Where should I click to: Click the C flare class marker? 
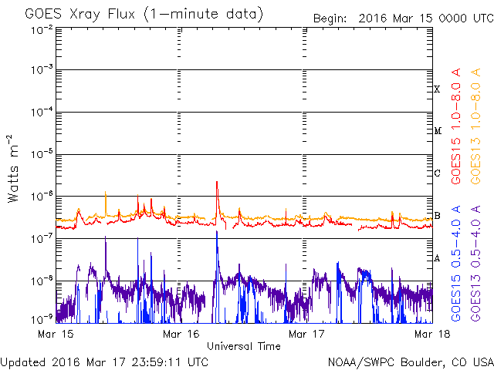pyautogui.click(x=437, y=173)
